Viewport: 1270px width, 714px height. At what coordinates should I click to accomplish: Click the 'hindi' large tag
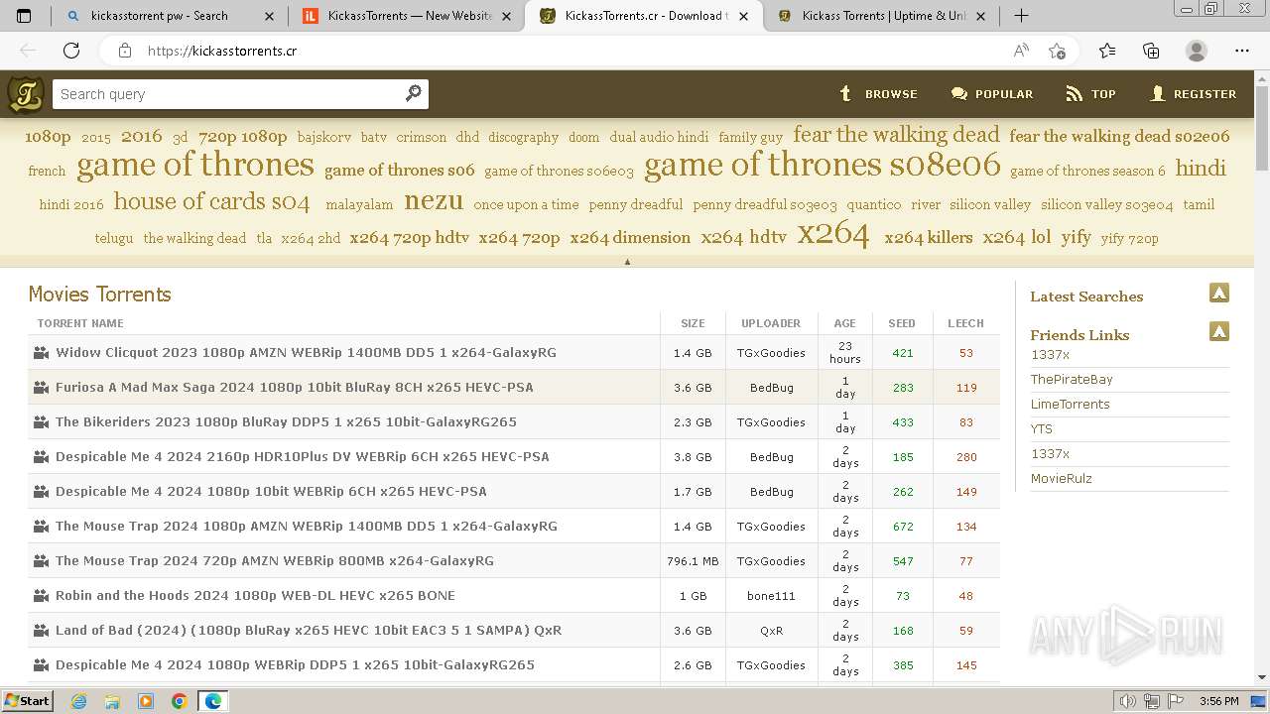(x=1201, y=169)
